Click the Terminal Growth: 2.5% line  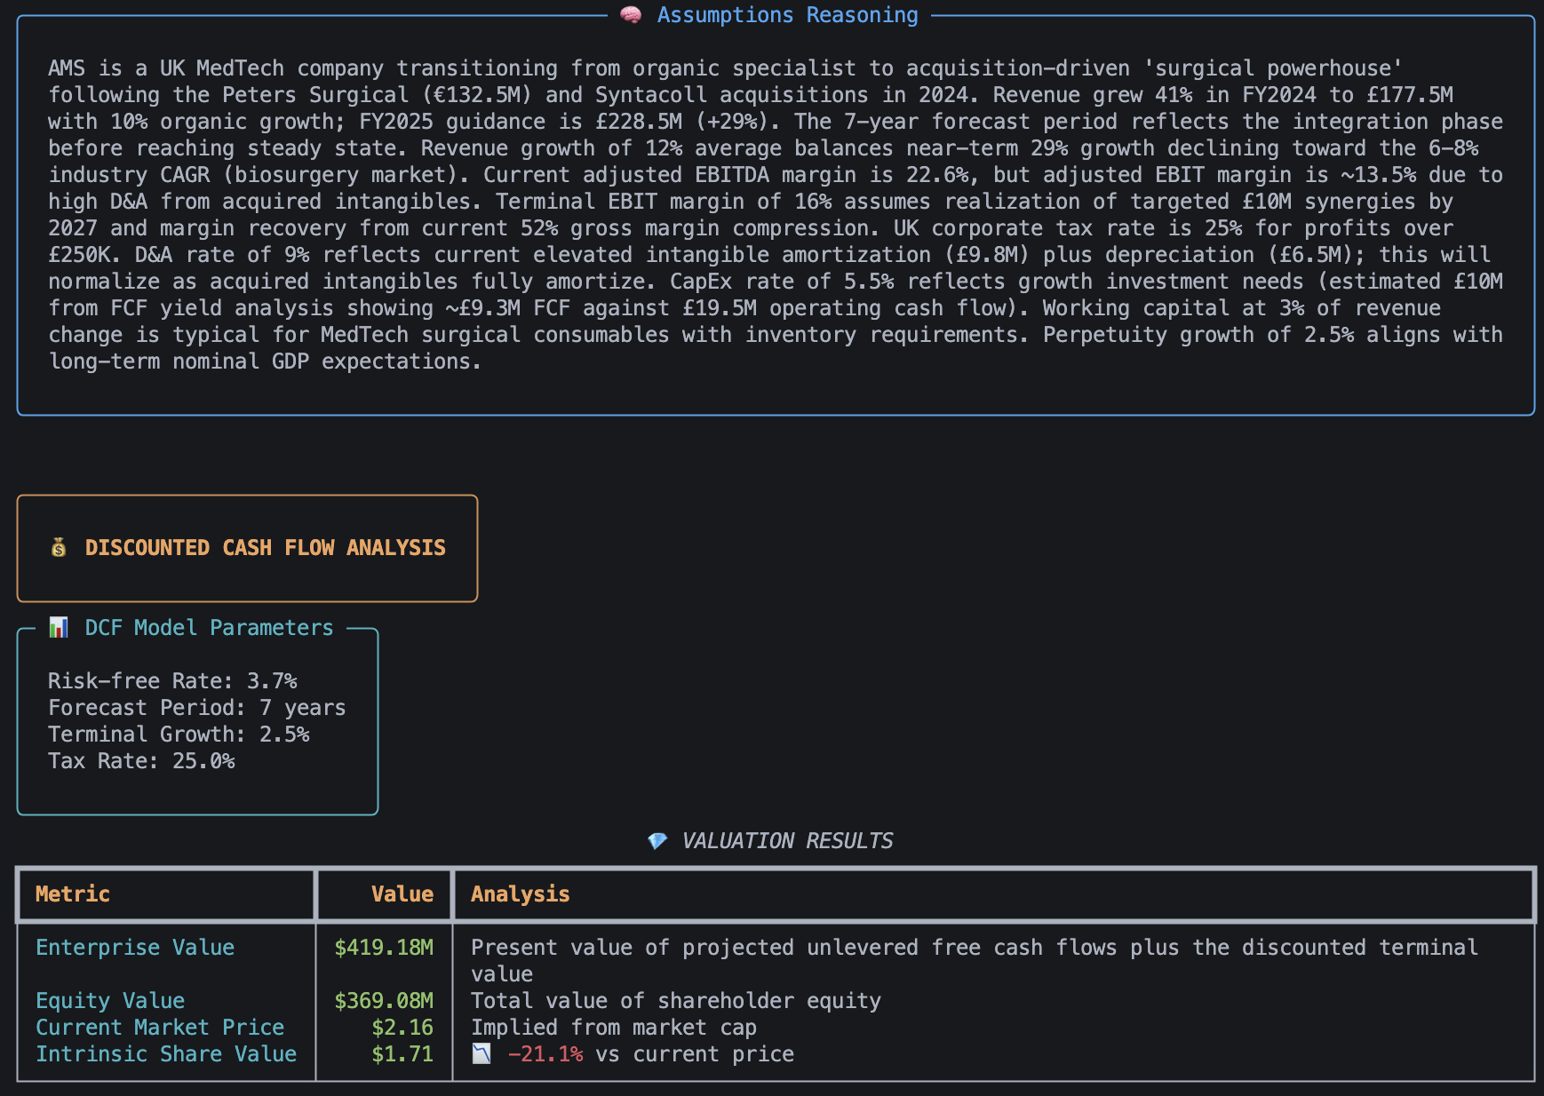point(179,735)
